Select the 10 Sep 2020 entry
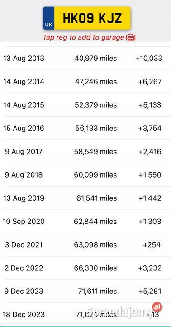The height and width of the screenshot is (327, 171). pyautogui.click(x=85, y=221)
